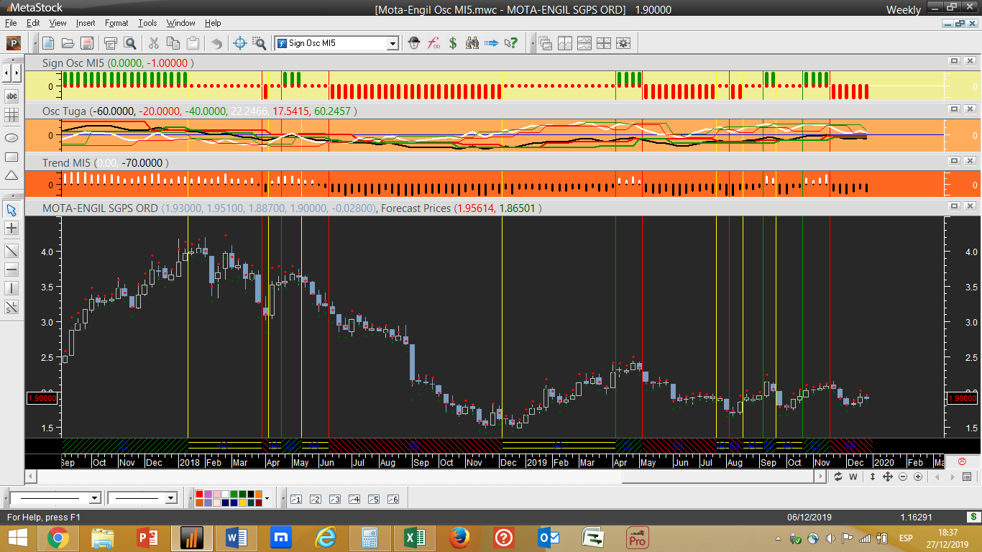This screenshot has height=552, width=982.
Task: Click the chart layout button 3
Action: pos(334,499)
